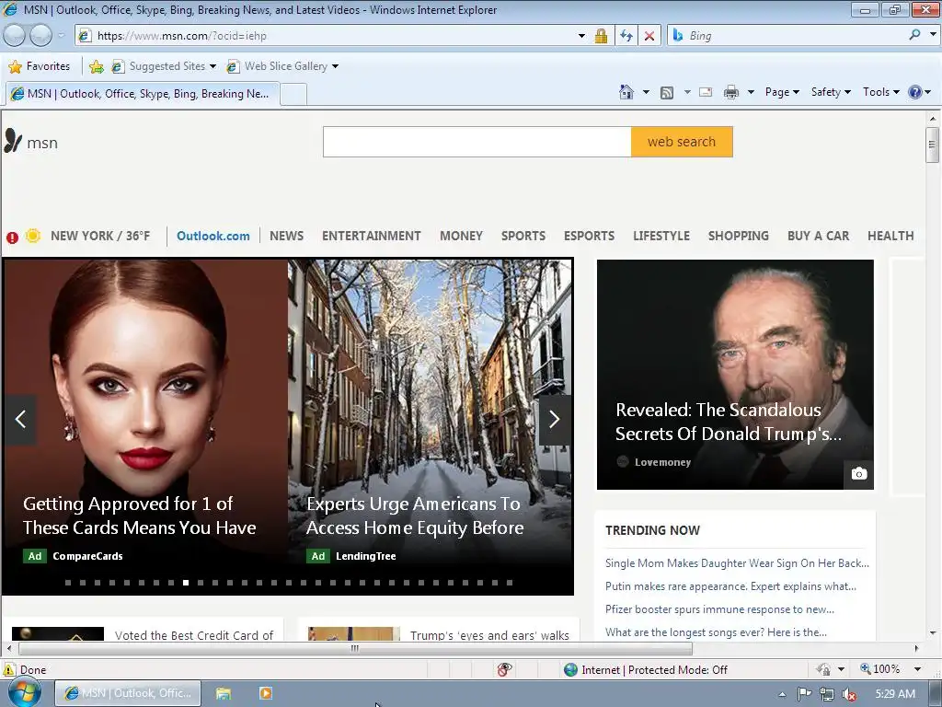Click the horizontal scrollbar thumb

355,649
